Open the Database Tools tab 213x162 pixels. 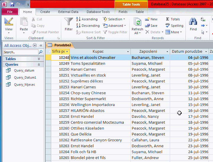click(98, 12)
